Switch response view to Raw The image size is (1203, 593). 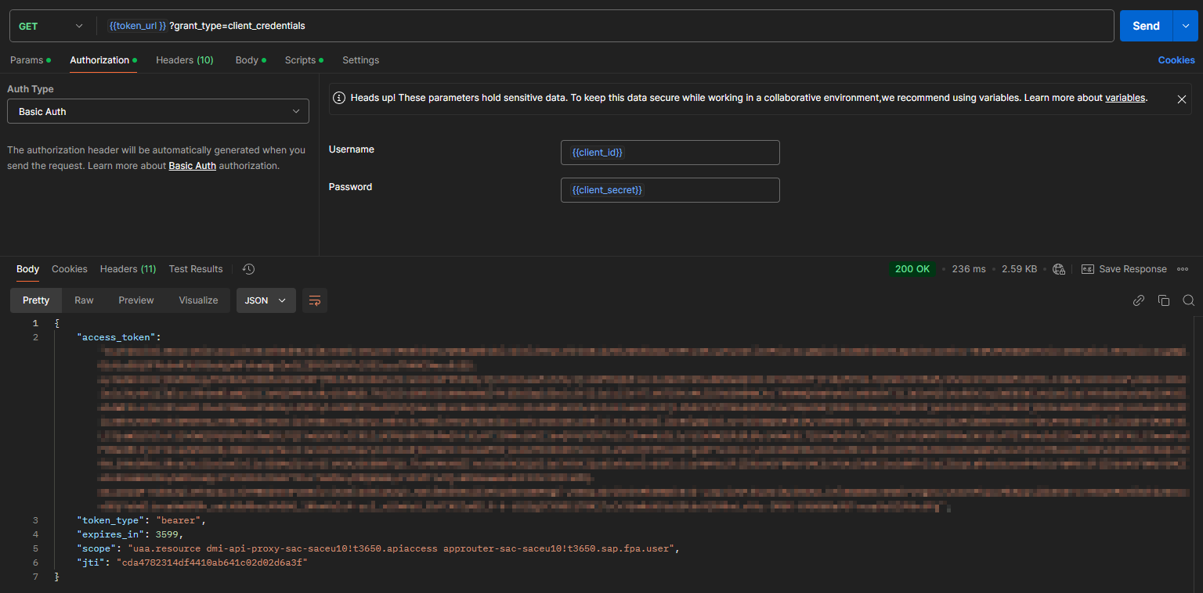[x=84, y=300]
